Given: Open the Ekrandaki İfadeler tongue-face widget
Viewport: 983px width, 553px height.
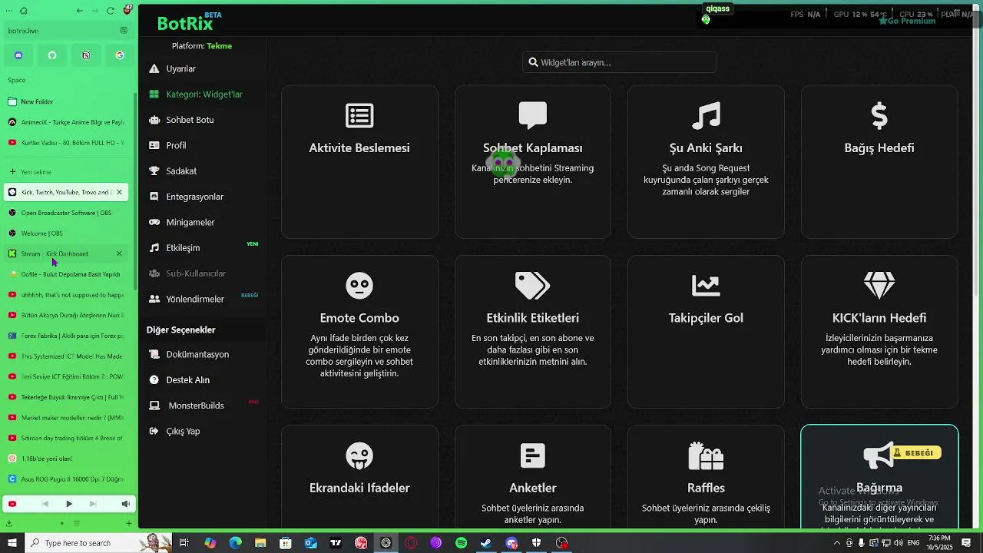Looking at the screenshot, I should (x=359, y=477).
